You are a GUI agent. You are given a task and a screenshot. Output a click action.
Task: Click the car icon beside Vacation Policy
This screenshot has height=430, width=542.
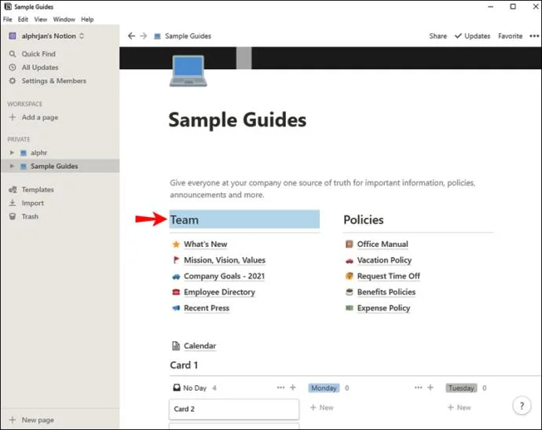pos(349,260)
